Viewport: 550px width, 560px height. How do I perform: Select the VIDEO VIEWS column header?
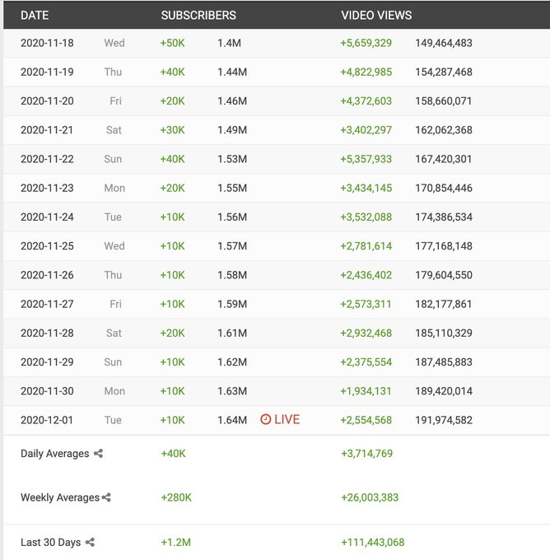[x=376, y=16]
